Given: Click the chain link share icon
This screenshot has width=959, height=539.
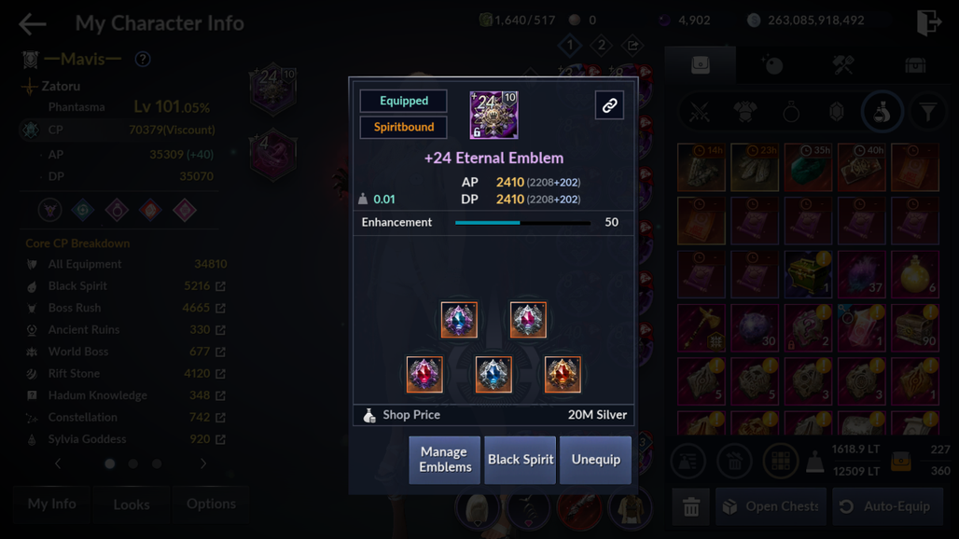Looking at the screenshot, I should pos(609,105).
